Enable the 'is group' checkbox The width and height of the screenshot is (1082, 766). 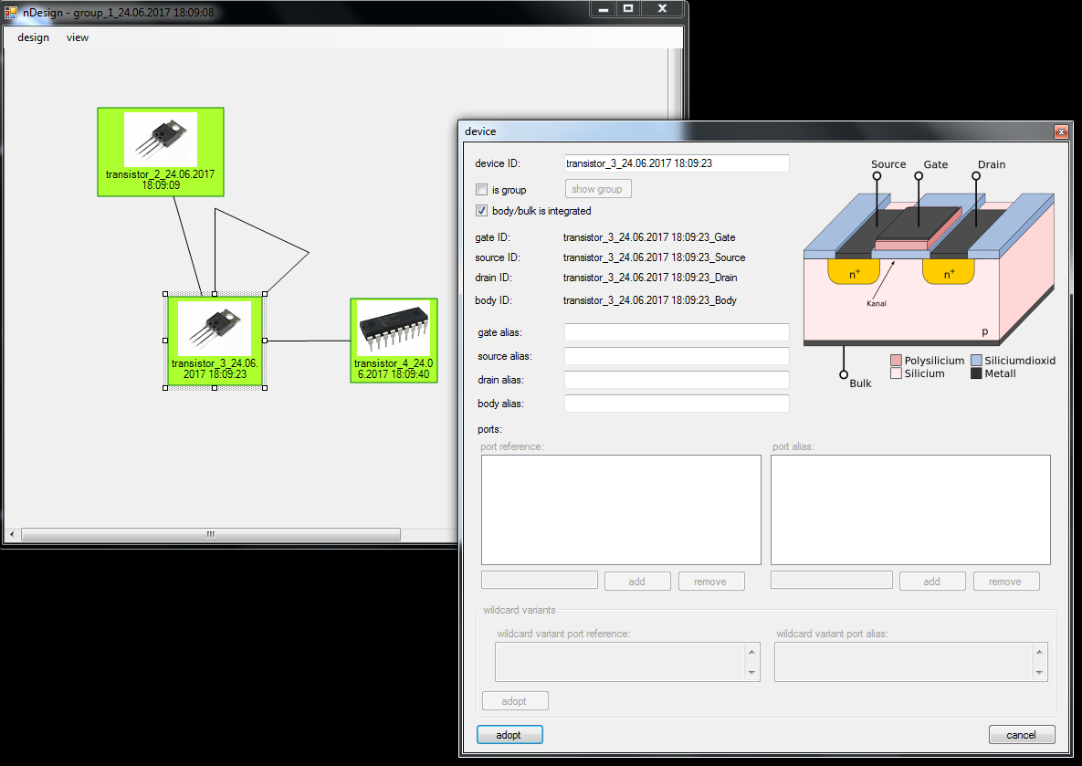[481, 190]
